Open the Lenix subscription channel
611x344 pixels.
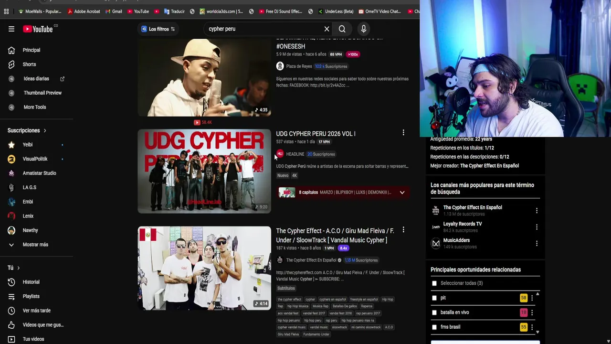pyautogui.click(x=28, y=216)
